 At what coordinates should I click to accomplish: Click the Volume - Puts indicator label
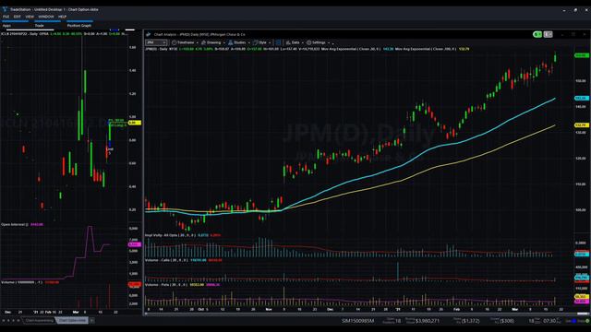[x=165, y=285]
